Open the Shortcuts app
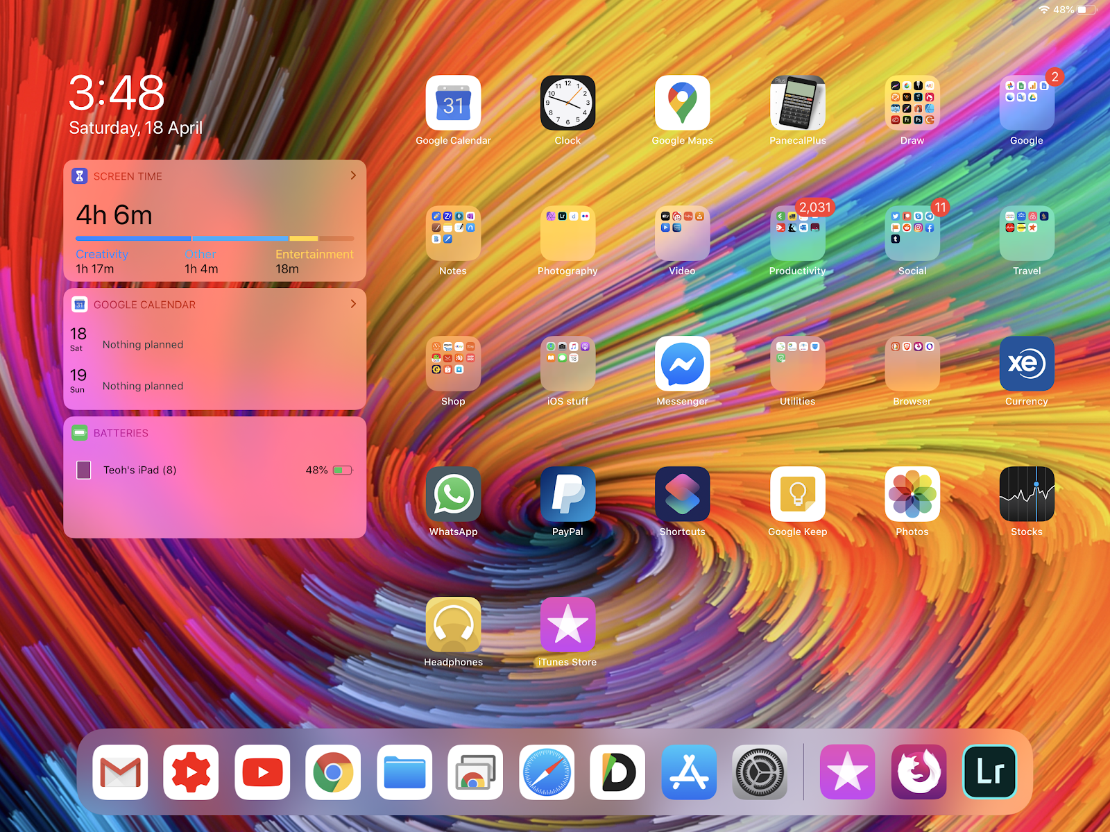Viewport: 1110px width, 832px height. 682,494
